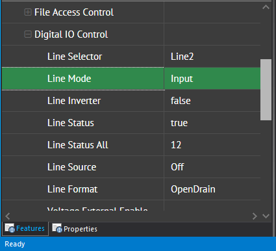Click the Line Status true value
The width and height of the screenshot is (276, 251).
click(x=212, y=123)
